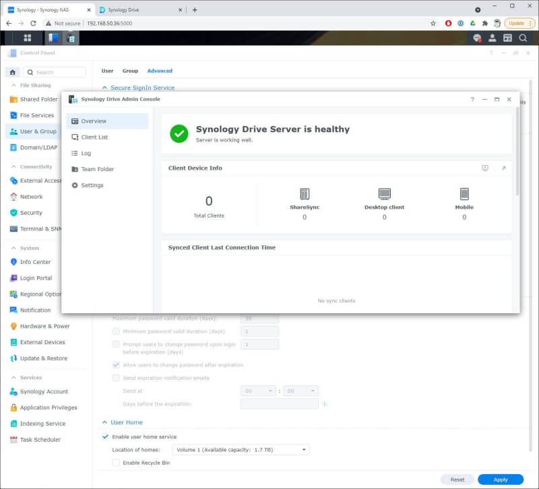Select Security in the Control Panel sidebar
The width and height of the screenshot is (539, 489).
point(32,213)
